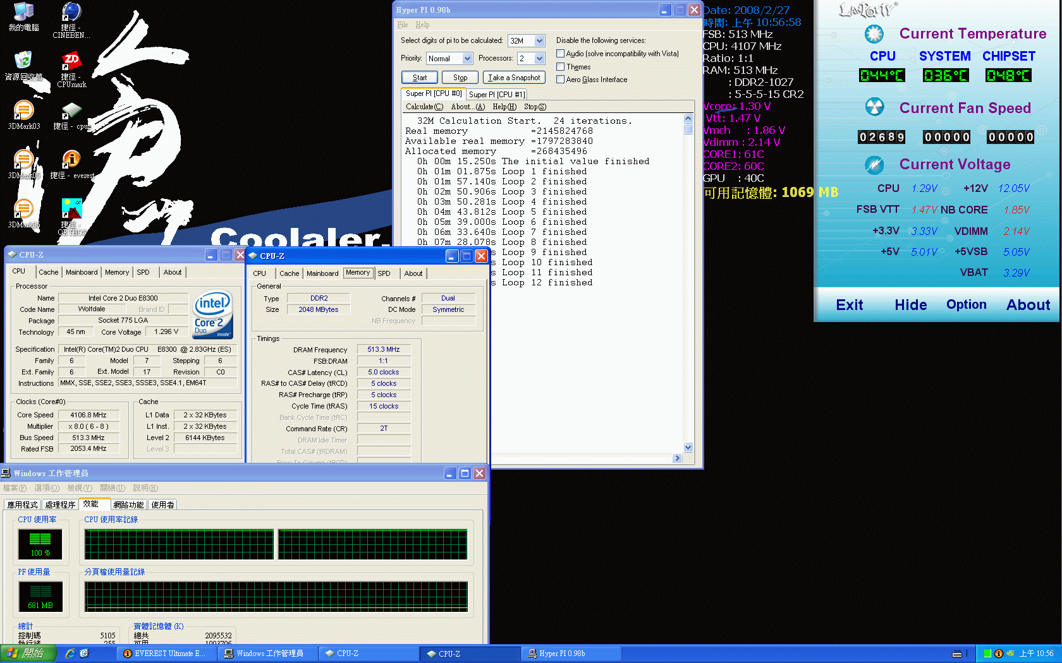
Task: Open the Everest desktop shortcut
Action: pyautogui.click(x=71, y=160)
